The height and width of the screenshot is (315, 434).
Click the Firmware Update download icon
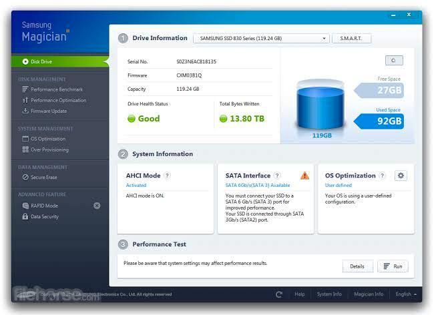pyautogui.click(x=25, y=111)
